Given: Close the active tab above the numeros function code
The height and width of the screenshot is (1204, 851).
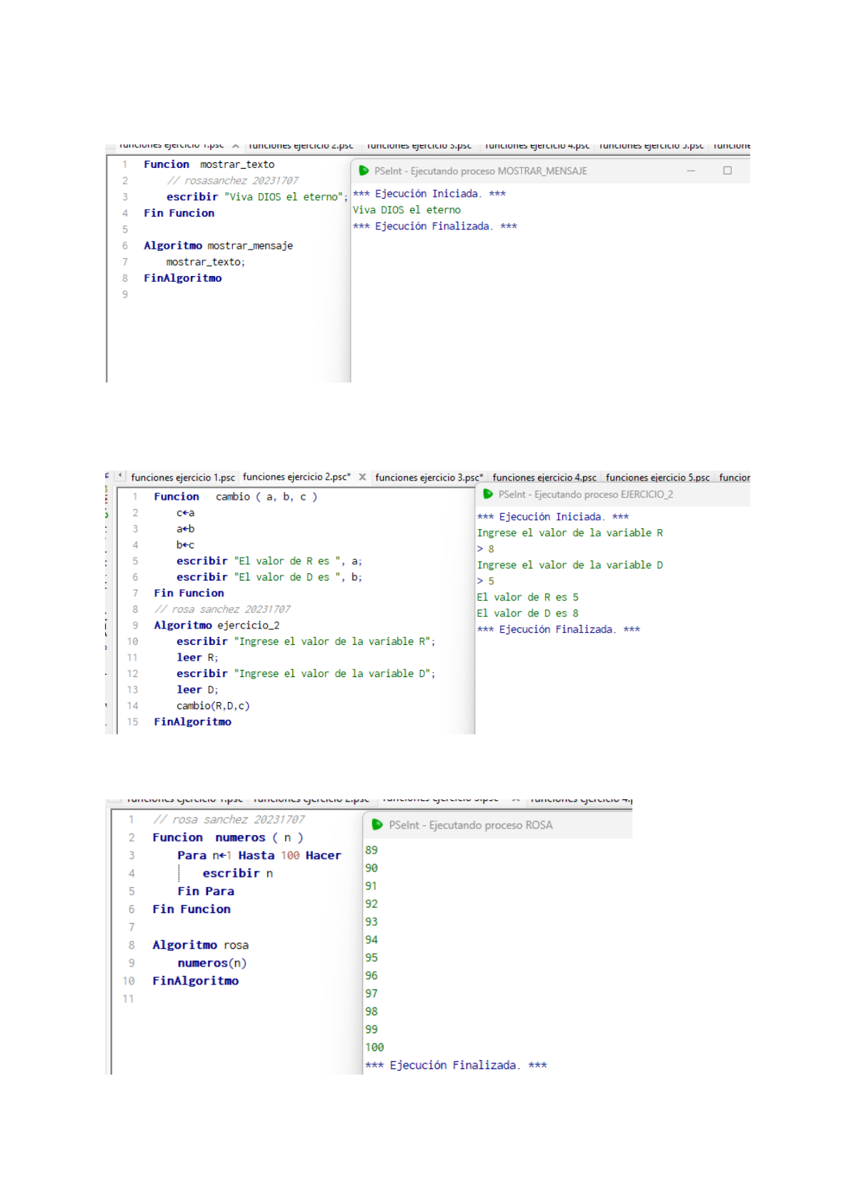Looking at the screenshot, I should click(x=515, y=799).
